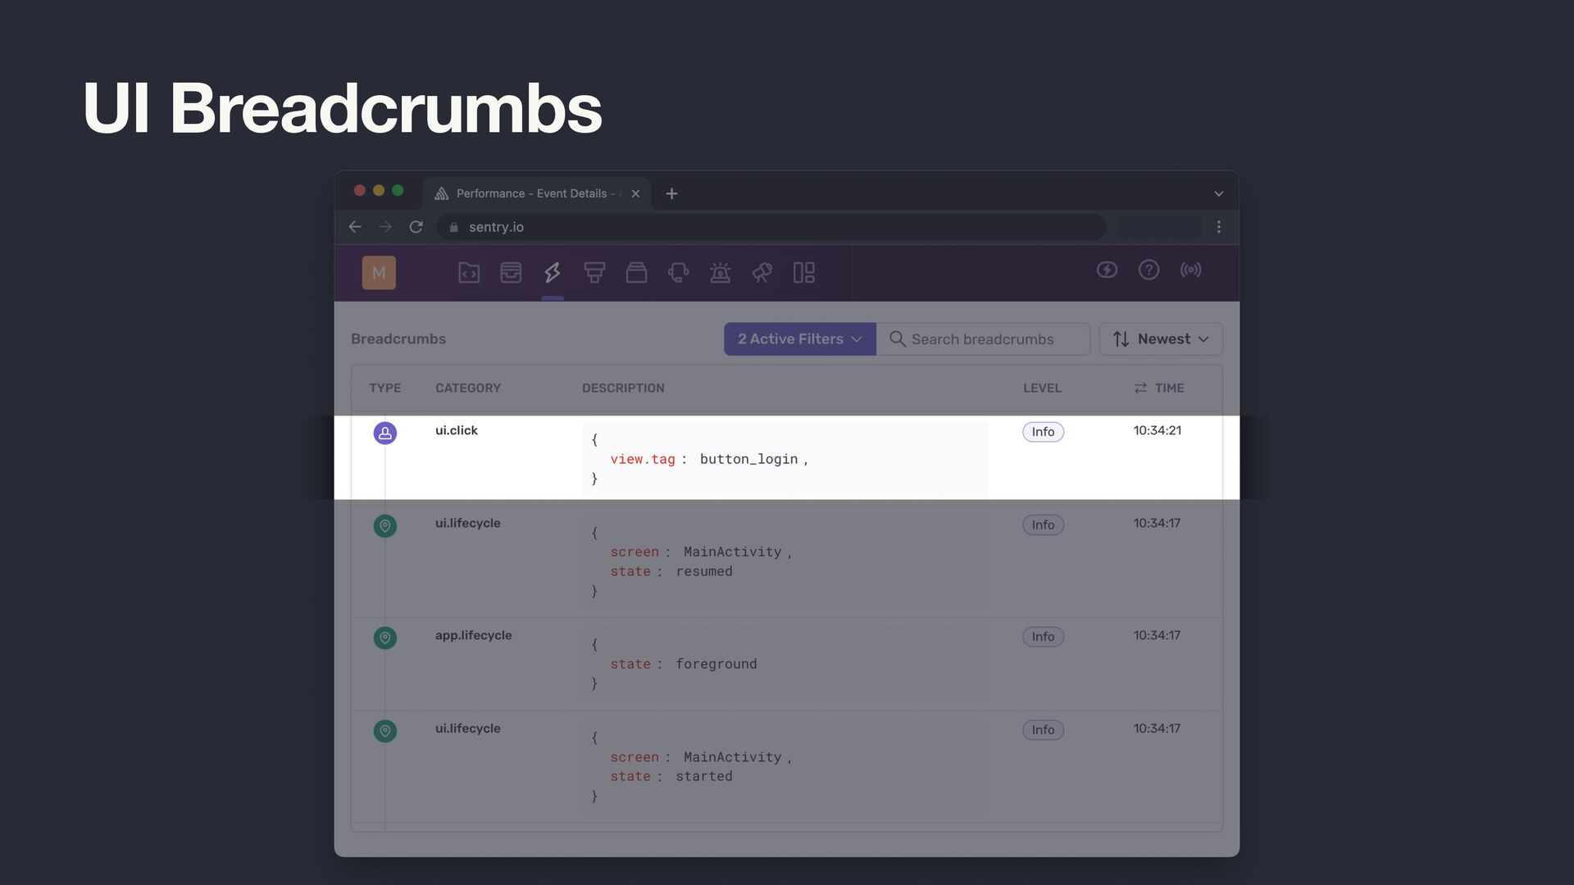Select the Performance lightning icon
This screenshot has height=885, width=1574.
553,272
